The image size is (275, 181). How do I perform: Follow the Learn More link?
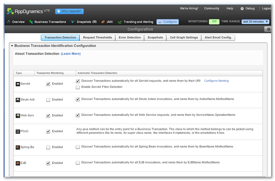[71, 54]
